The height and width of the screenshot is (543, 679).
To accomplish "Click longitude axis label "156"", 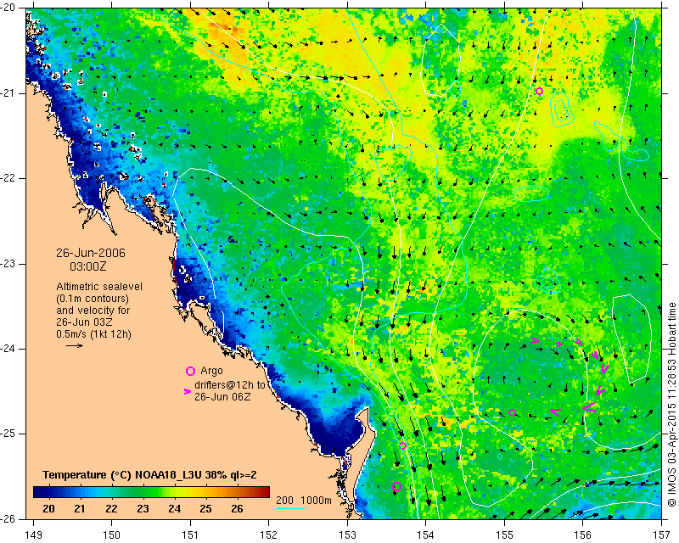I will [x=583, y=535].
